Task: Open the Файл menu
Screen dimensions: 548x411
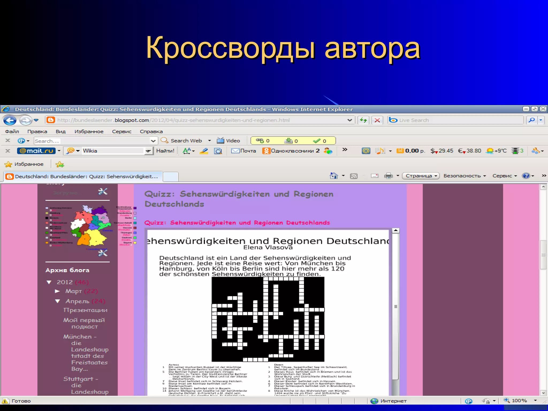Action: [12, 131]
